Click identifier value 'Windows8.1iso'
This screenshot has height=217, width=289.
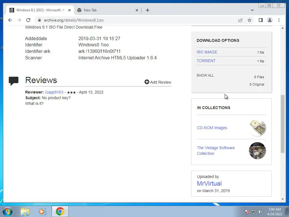93,45
